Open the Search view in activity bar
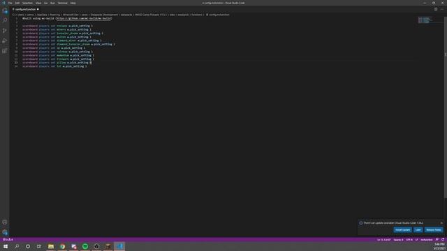This screenshot has width=447, height=251. (x=5, y=20)
